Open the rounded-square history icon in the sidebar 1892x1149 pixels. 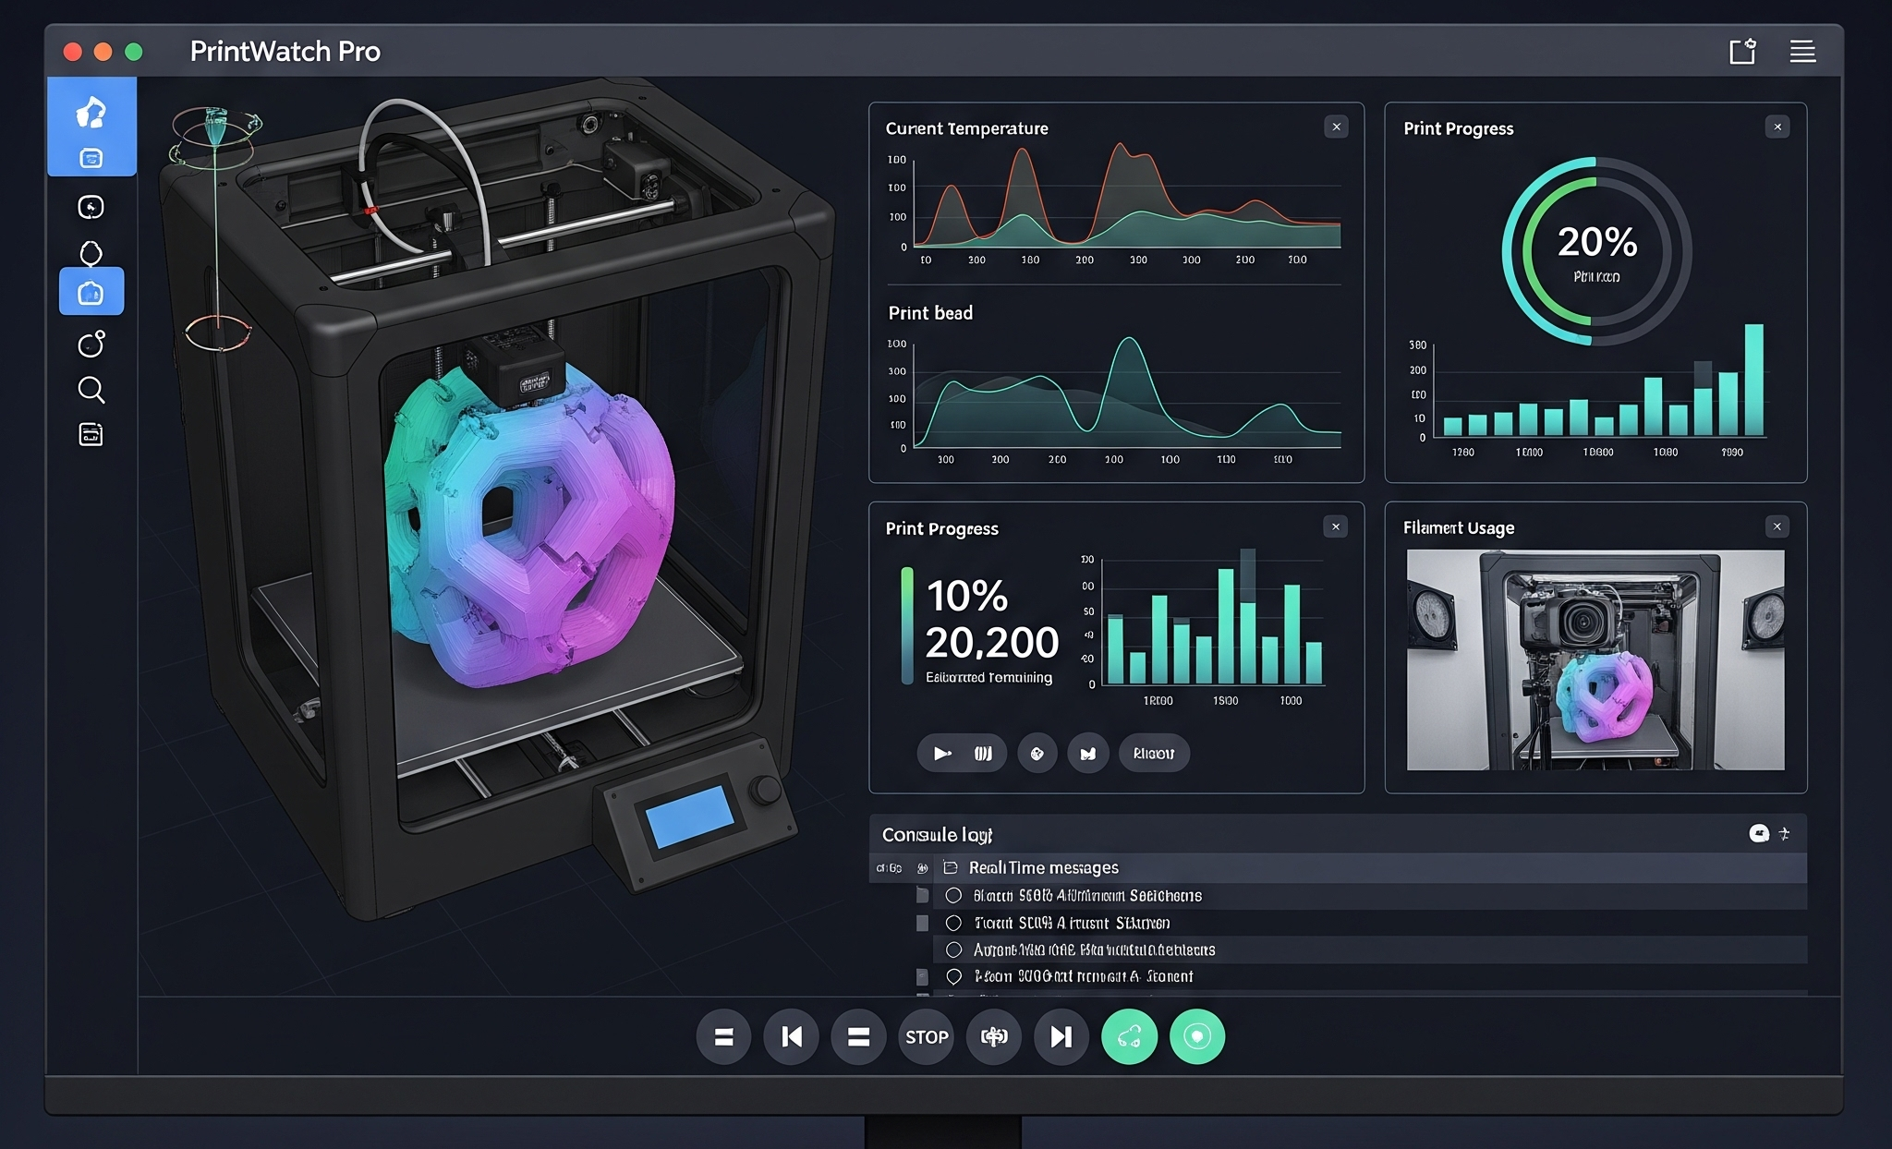click(91, 207)
